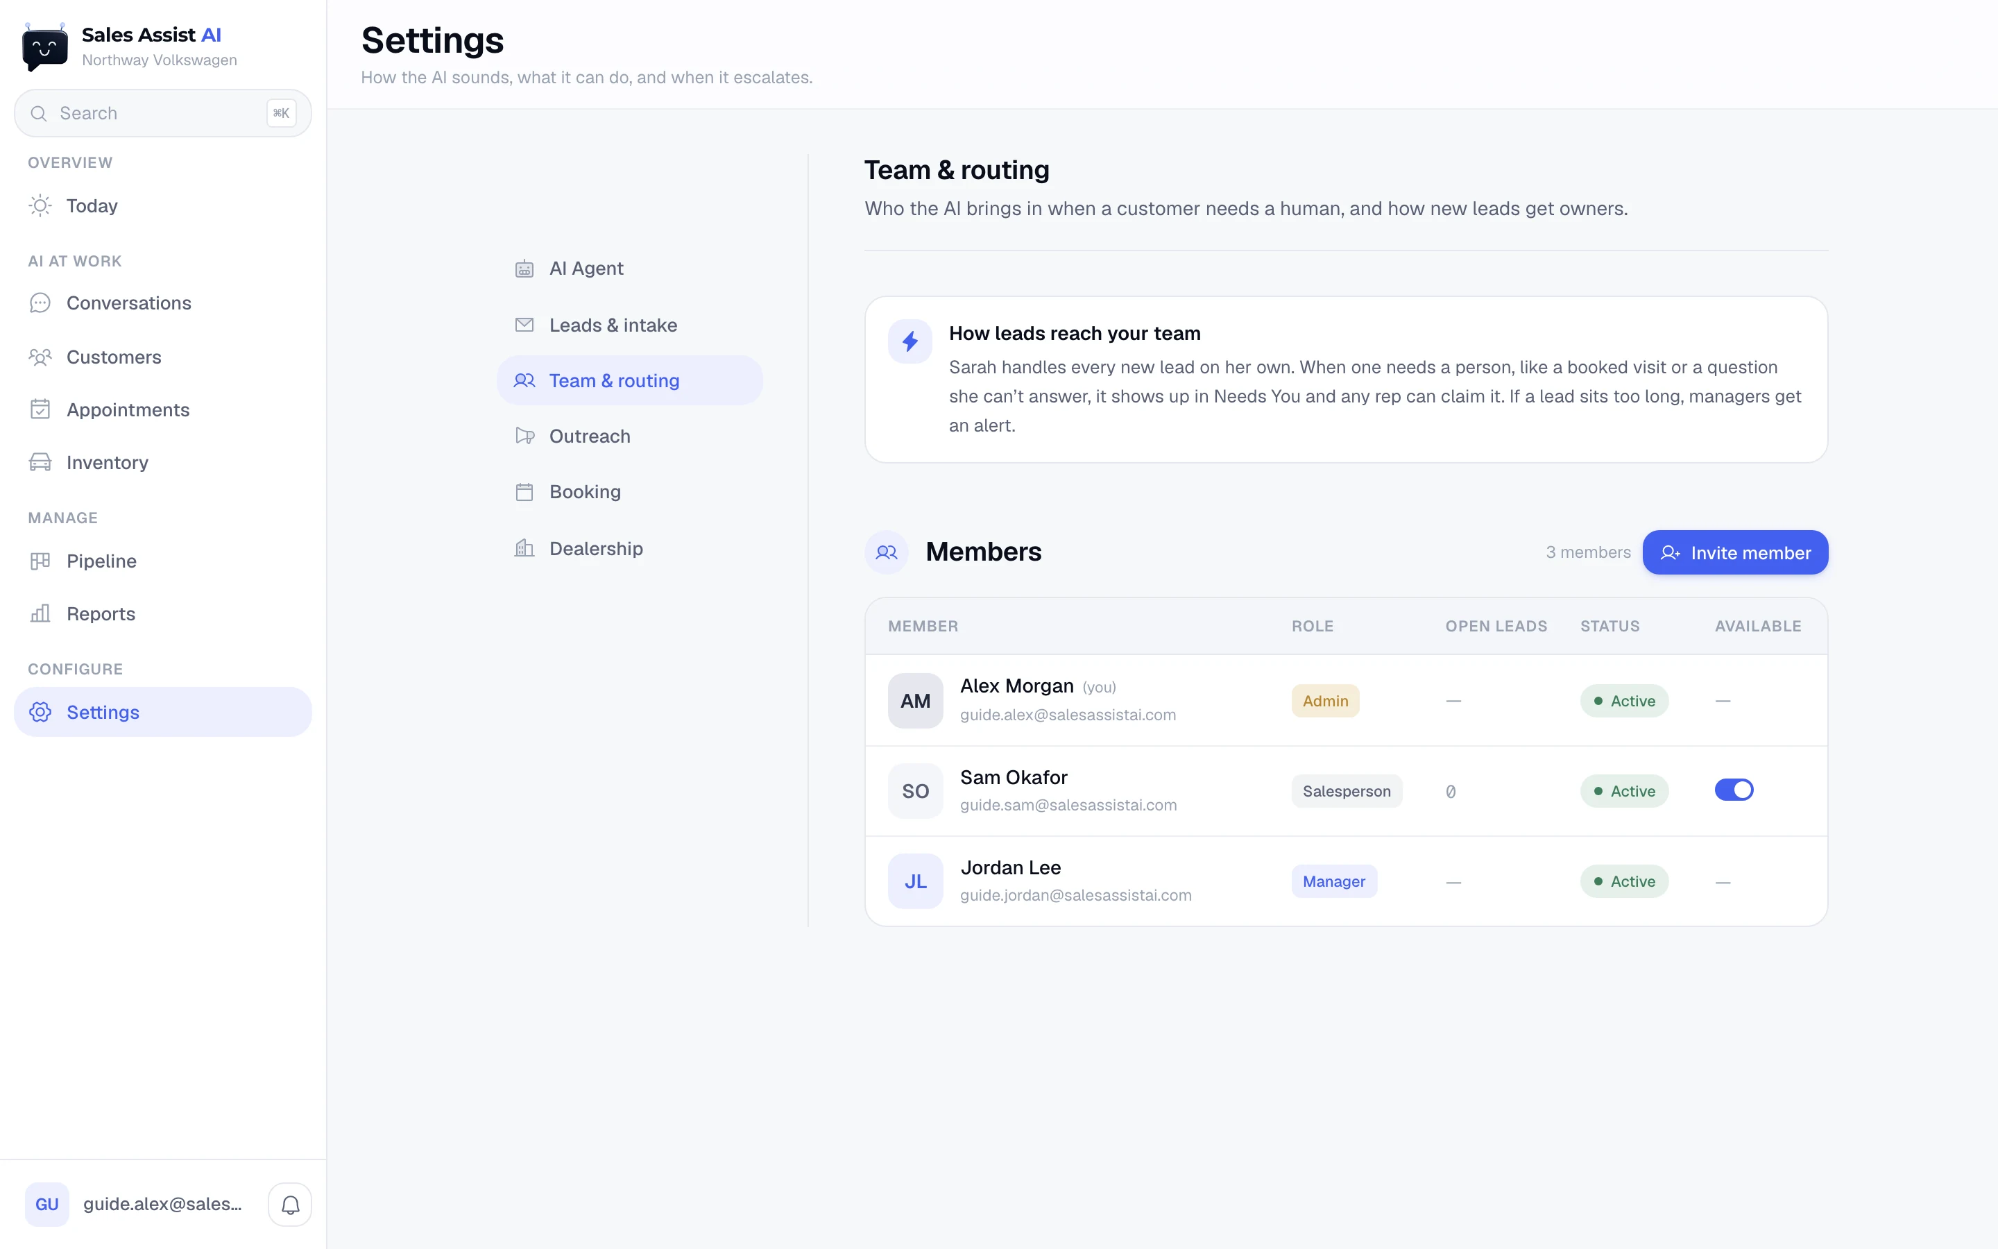Click guide.sam@salesassistai.com email

point(1068,805)
